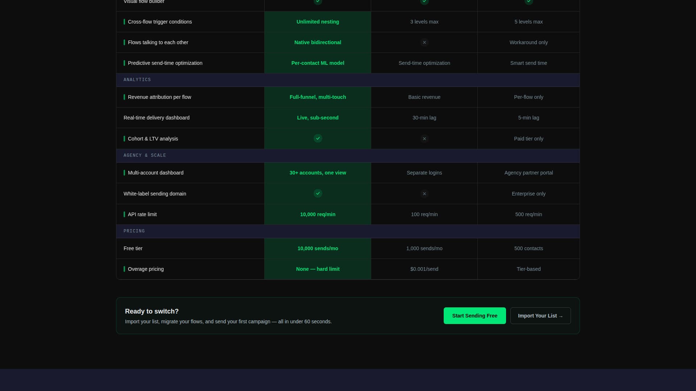Image resolution: width=696 pixels, height=391 pixels.
Task: Click the Ready to switch? heading
Action: click(152, 311)
